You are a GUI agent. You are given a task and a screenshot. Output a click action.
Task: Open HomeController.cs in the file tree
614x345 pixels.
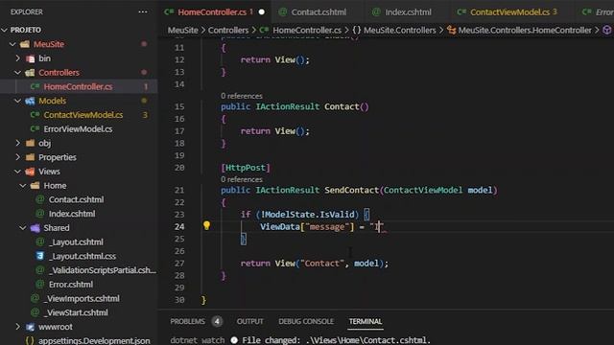pos(79,86)
